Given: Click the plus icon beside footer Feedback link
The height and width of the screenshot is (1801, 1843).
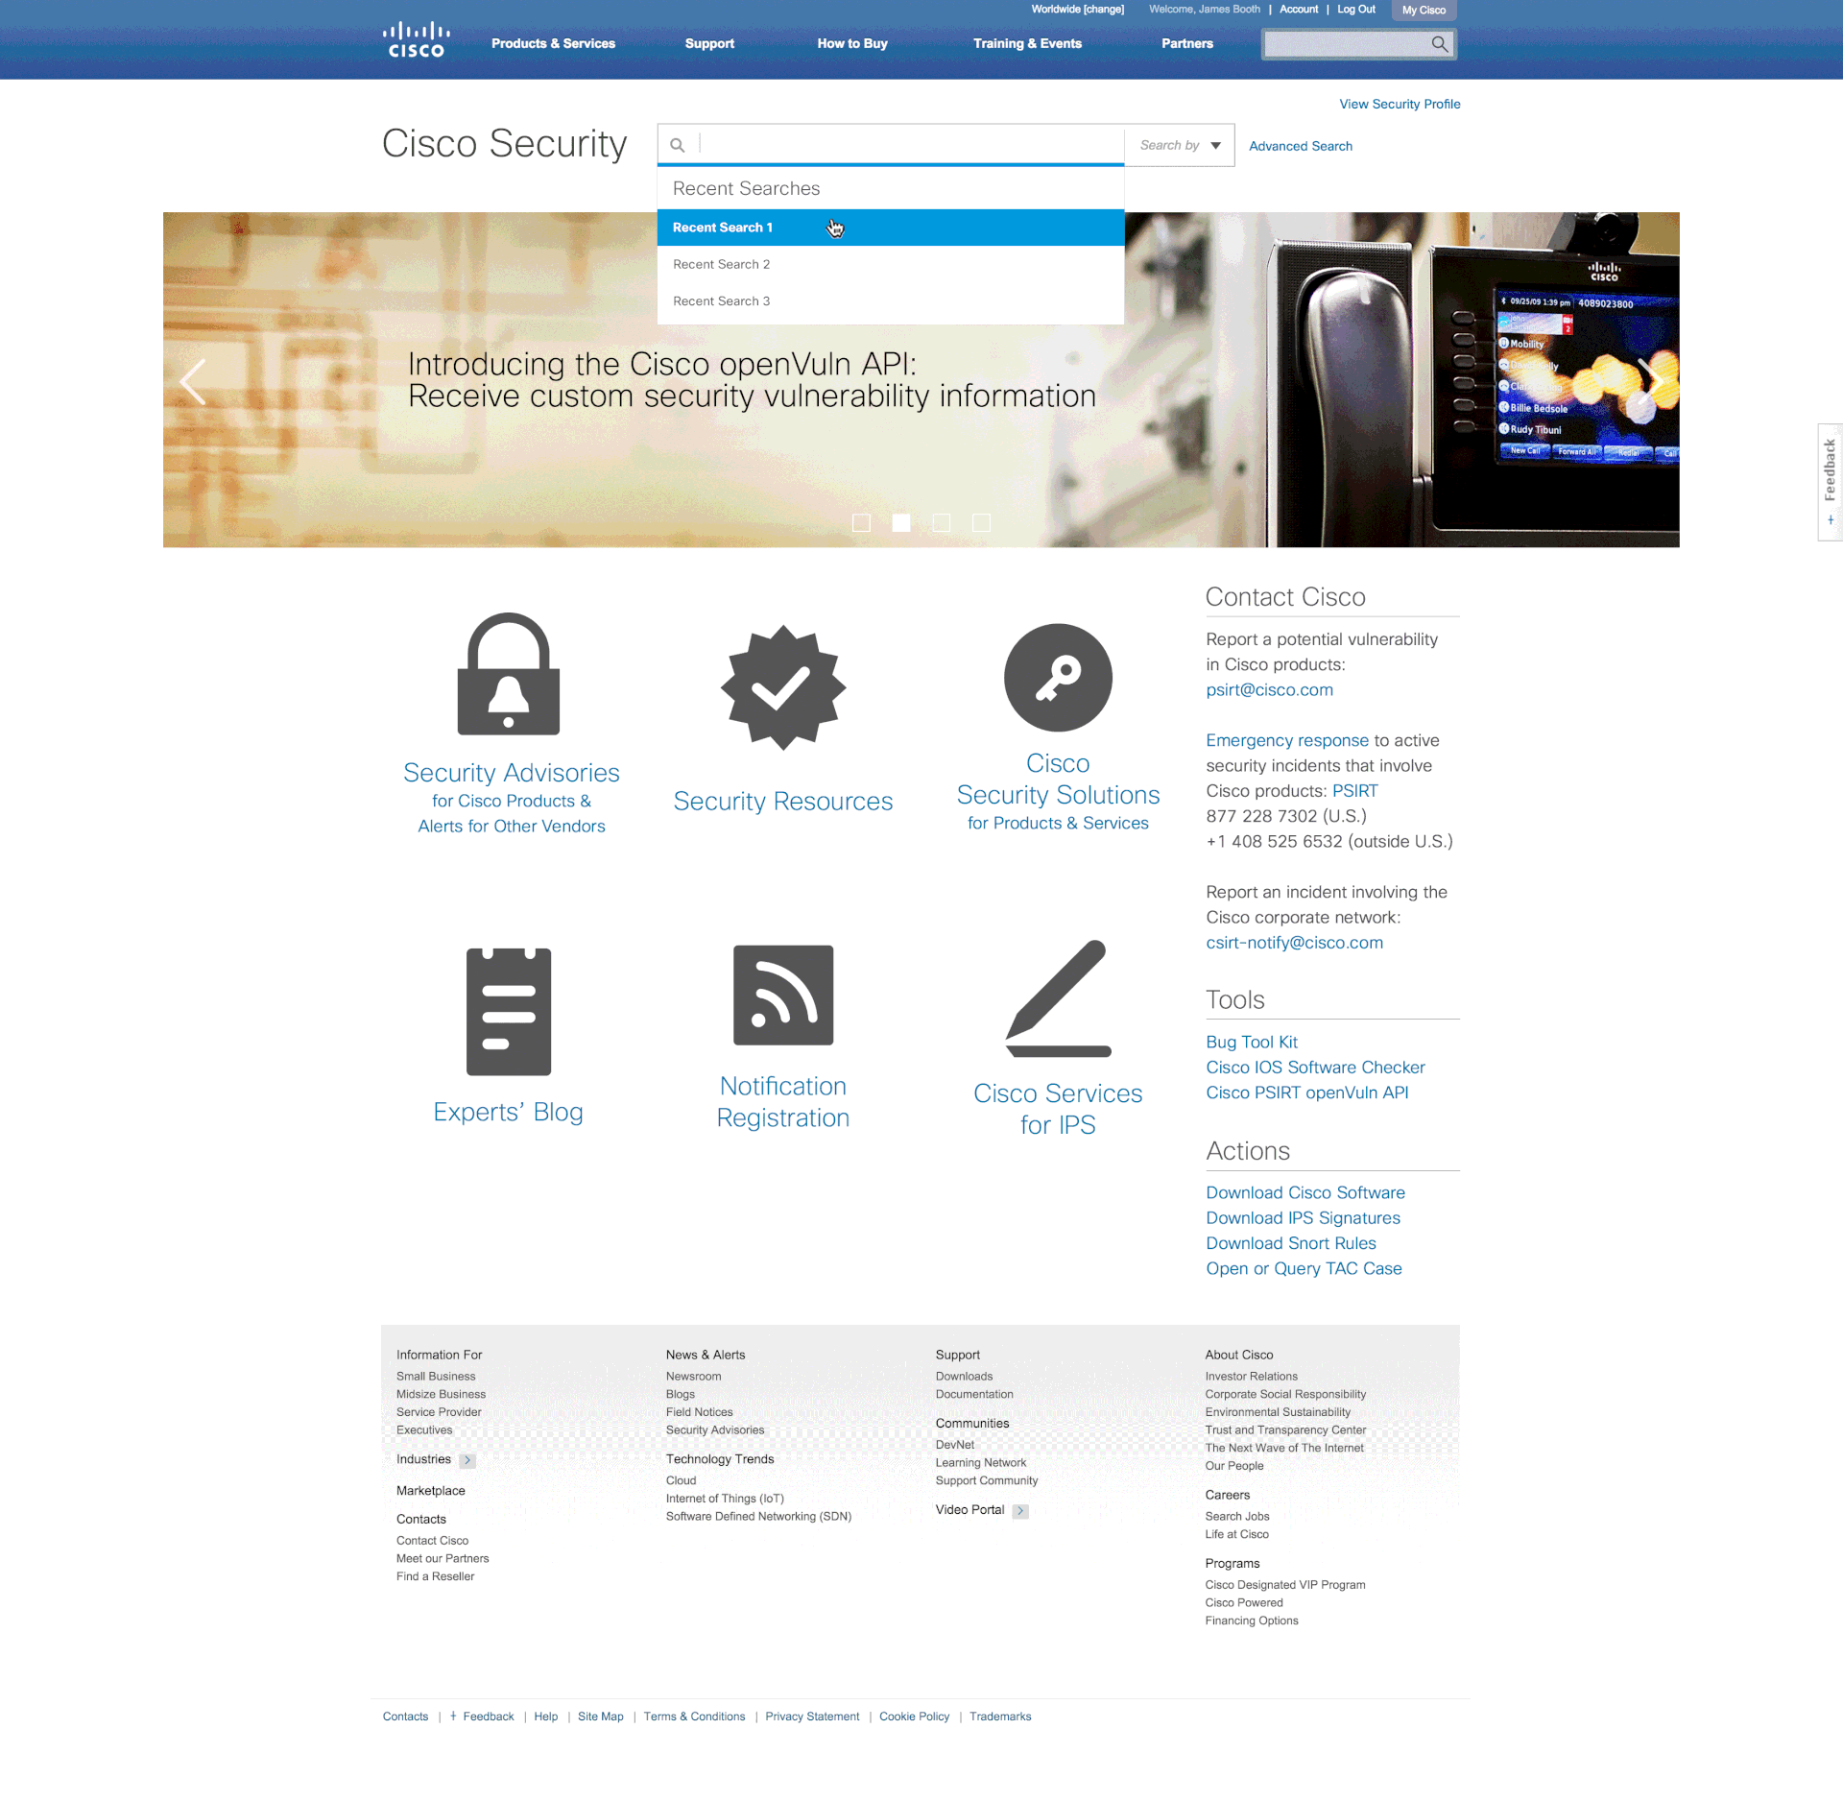Looking at the screenshot, I should (x=453, y=1716).
